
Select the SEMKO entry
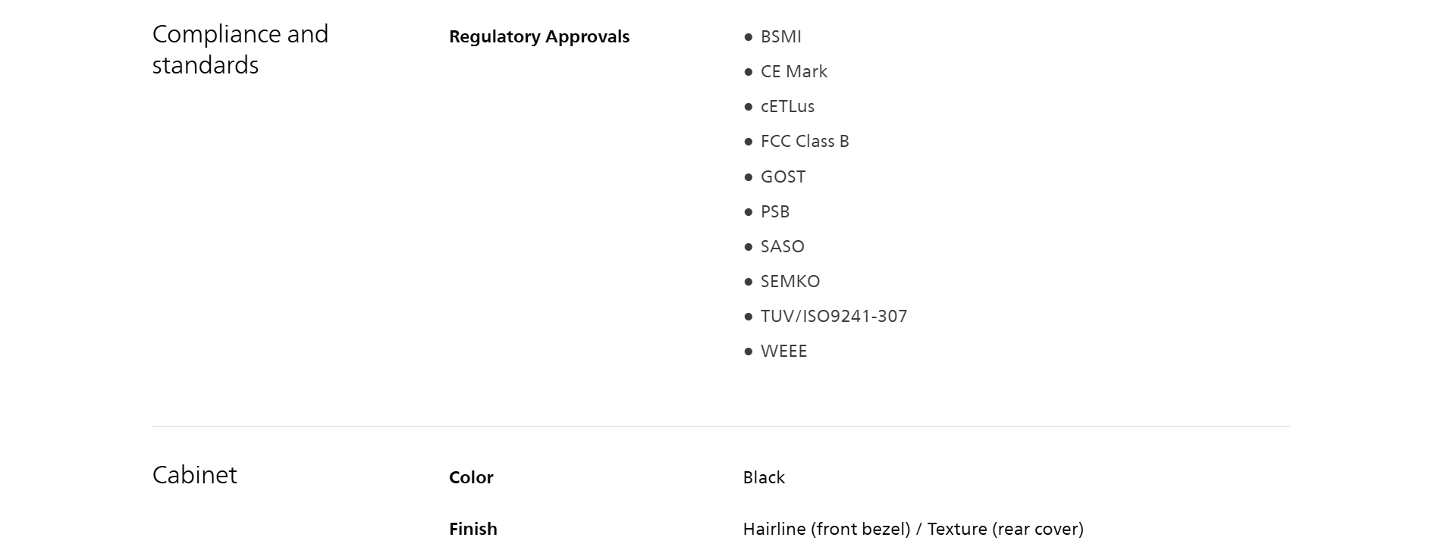pos(790,281)
